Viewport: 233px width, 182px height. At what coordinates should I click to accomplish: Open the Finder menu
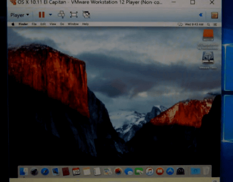[x=23, y=24]
